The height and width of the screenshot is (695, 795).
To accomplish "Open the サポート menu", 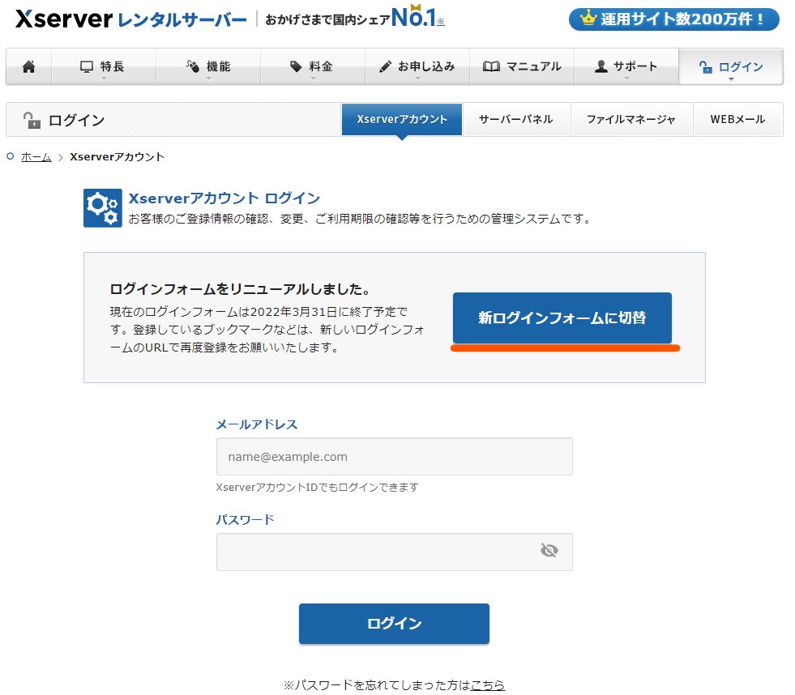I will [x=626, y=66].
